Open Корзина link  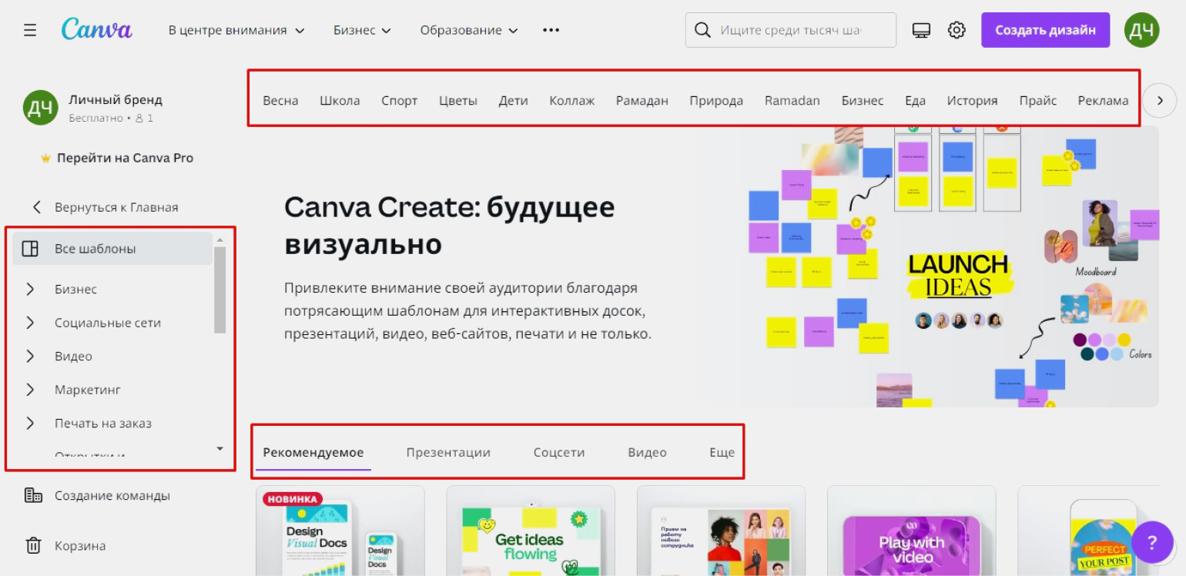tap(80, 545)
